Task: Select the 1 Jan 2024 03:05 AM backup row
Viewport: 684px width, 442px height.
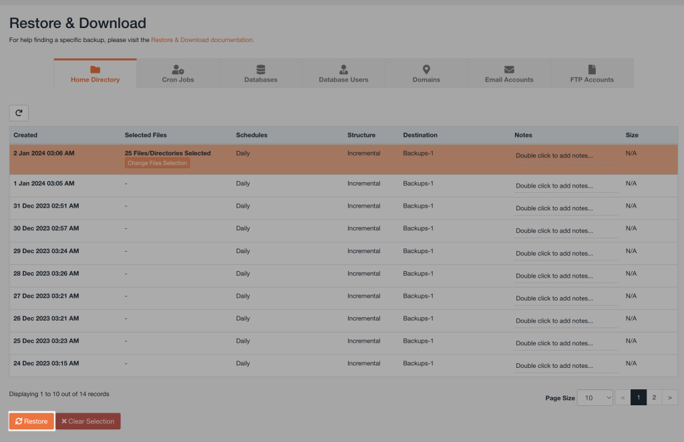Action: pos(44,184)
